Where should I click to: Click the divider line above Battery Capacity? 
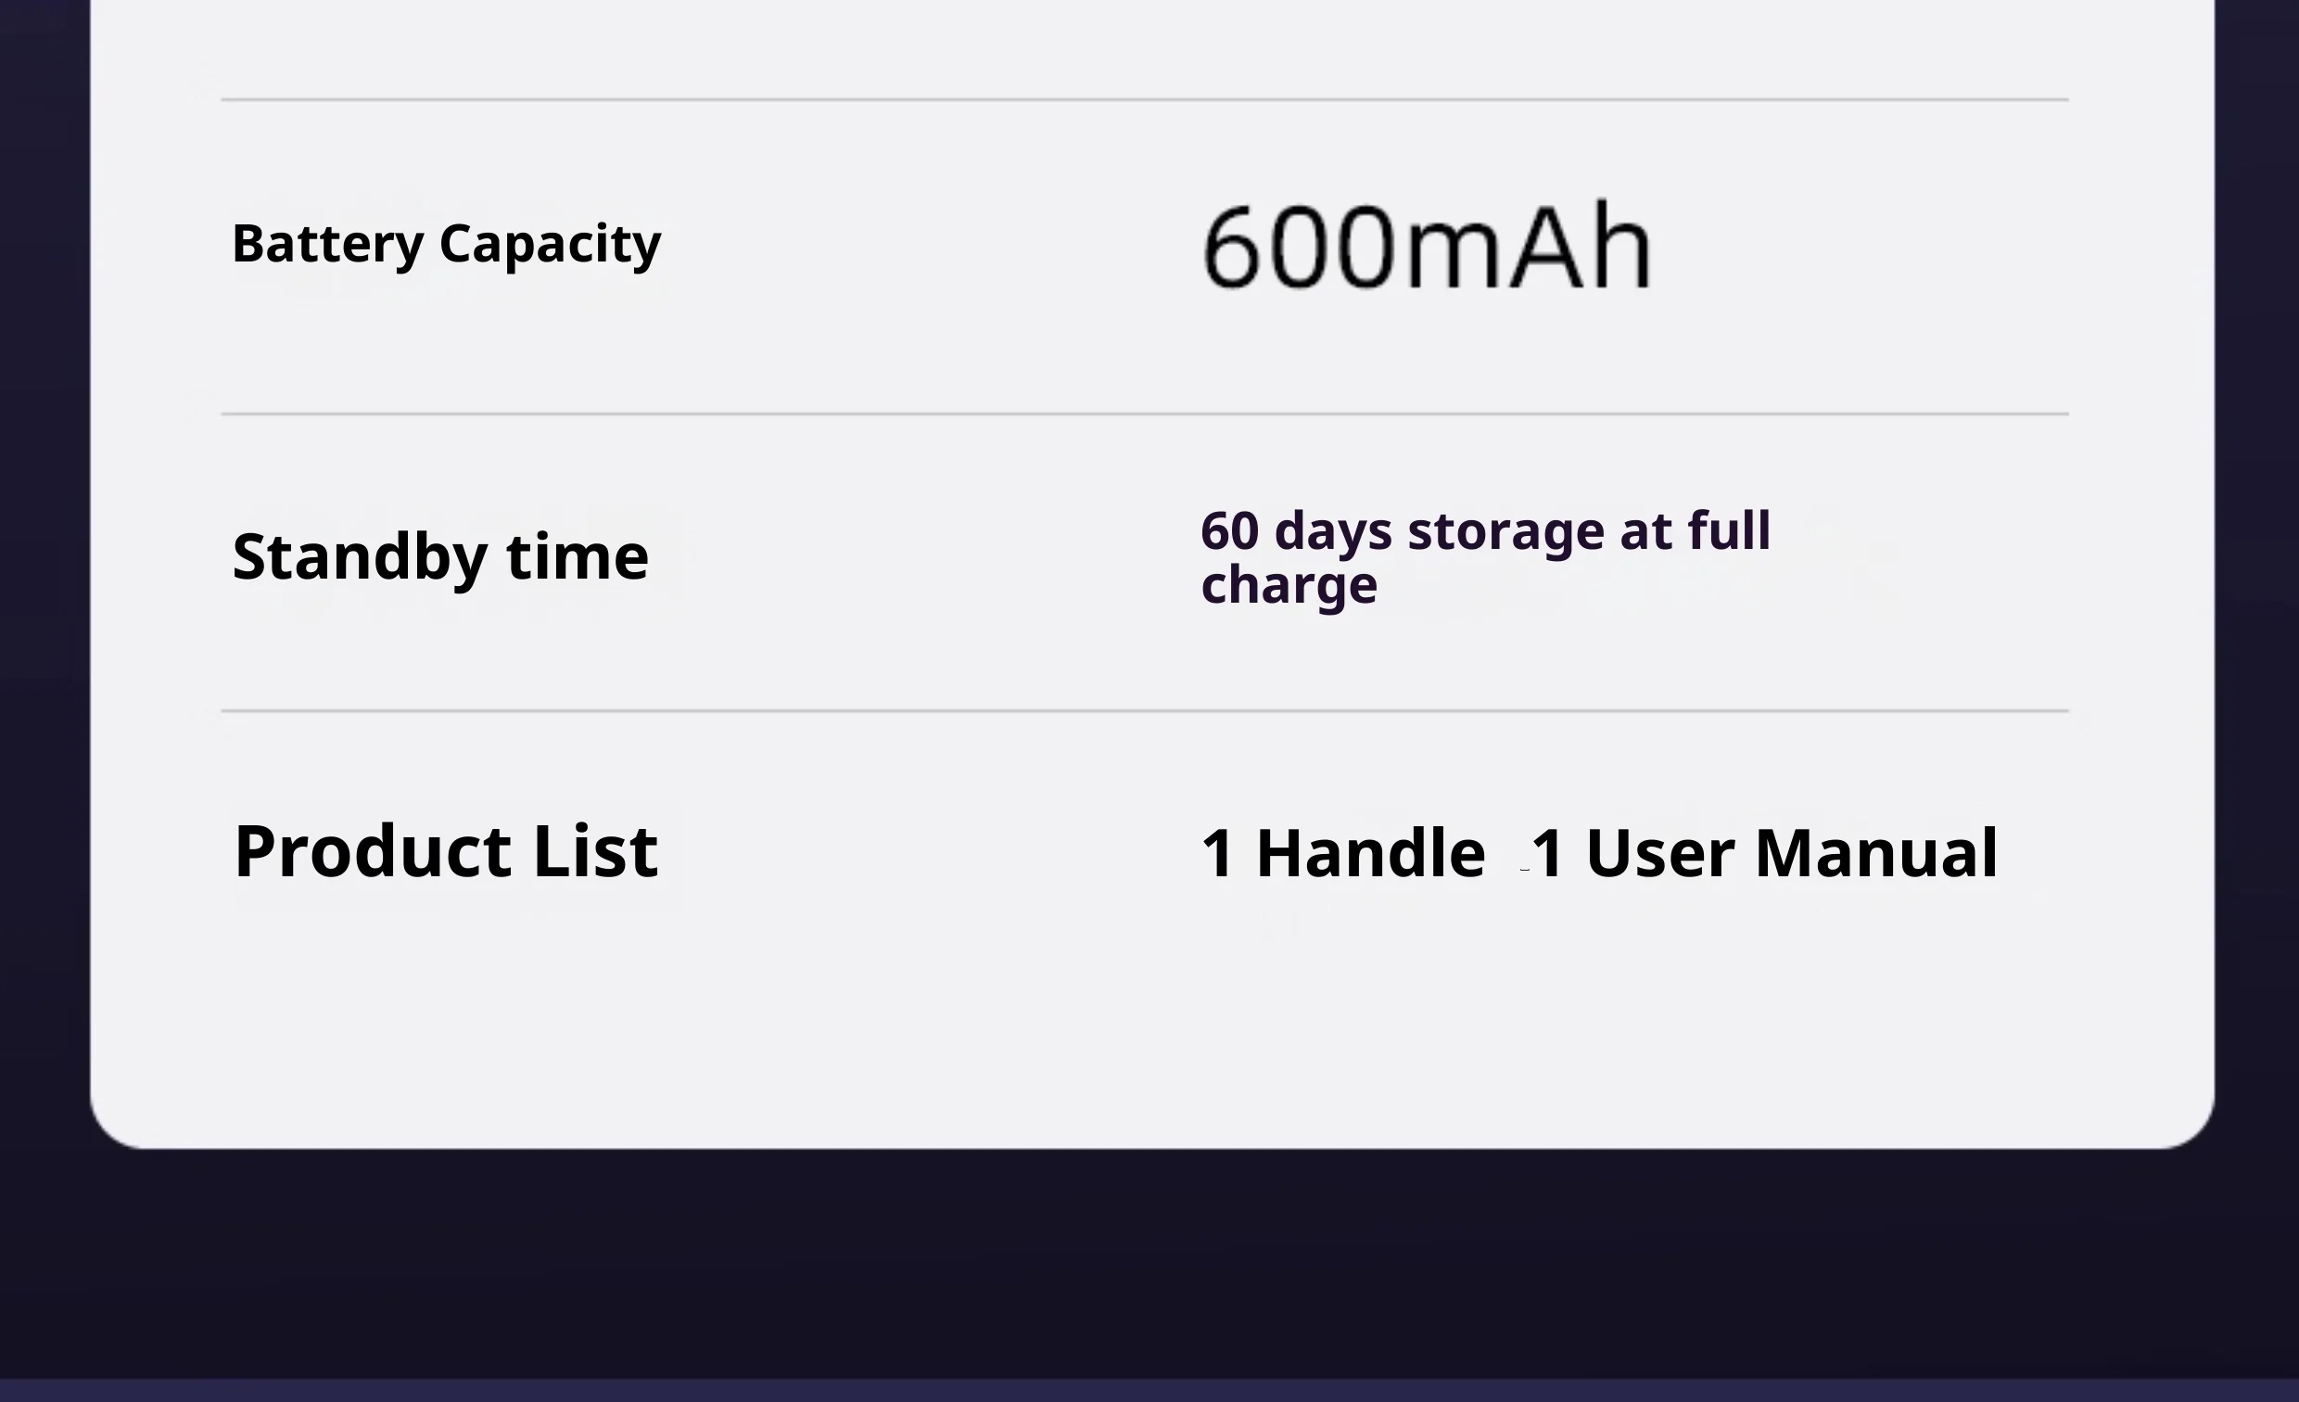(x=1145, y=99)
